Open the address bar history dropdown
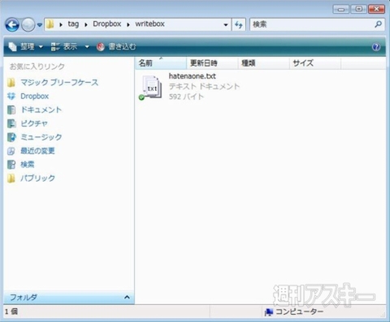 [x=226, y=24]
